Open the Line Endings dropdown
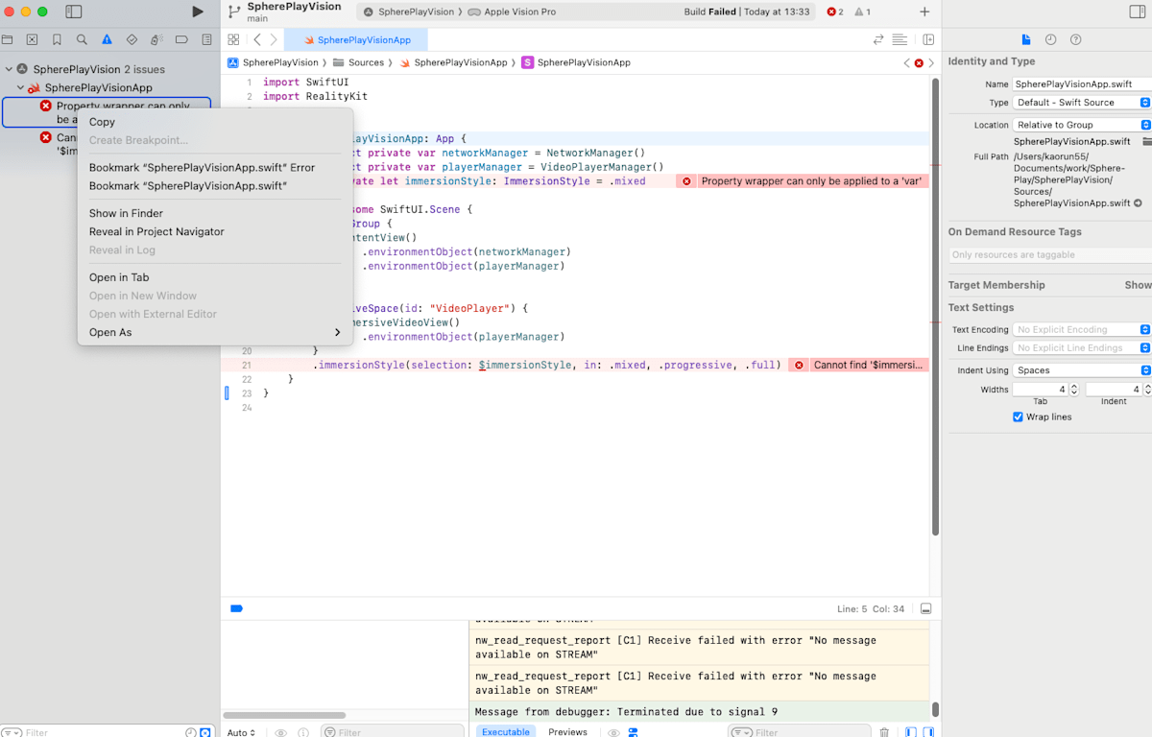The image size is (1152, 737). coord(1082,347)
